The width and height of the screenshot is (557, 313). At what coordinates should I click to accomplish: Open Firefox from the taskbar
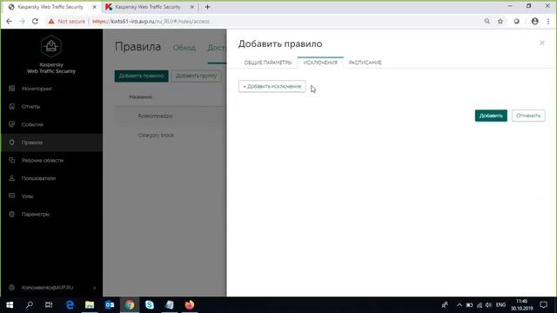point(190,305)
